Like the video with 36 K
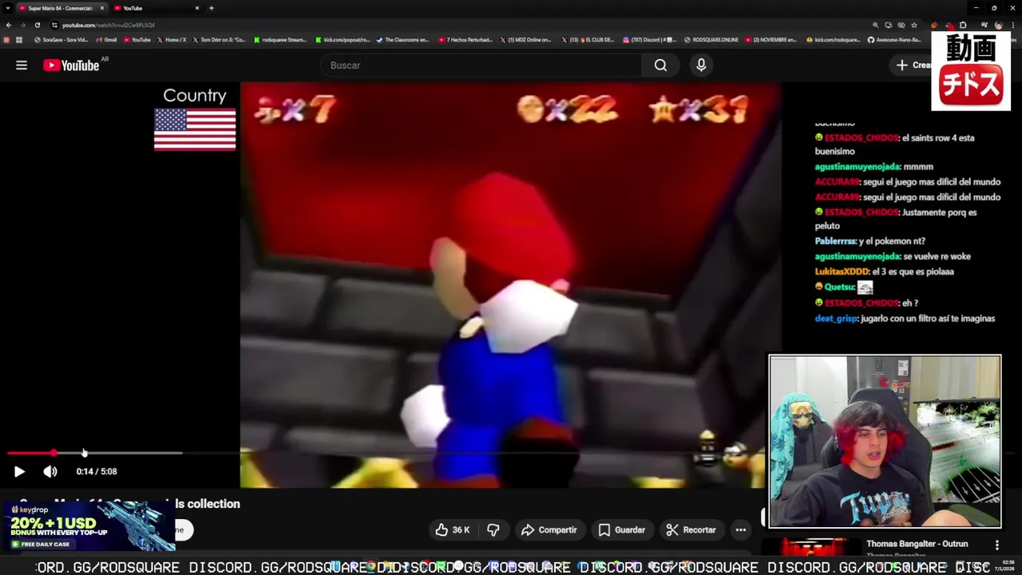The image size is (1022, 575). tap(452, 530)
